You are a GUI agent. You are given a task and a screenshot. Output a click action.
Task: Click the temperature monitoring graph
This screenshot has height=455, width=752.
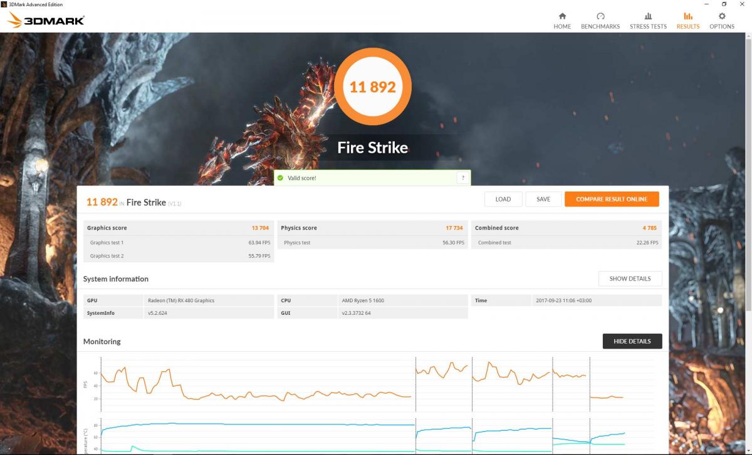click(x=376, y=436)
